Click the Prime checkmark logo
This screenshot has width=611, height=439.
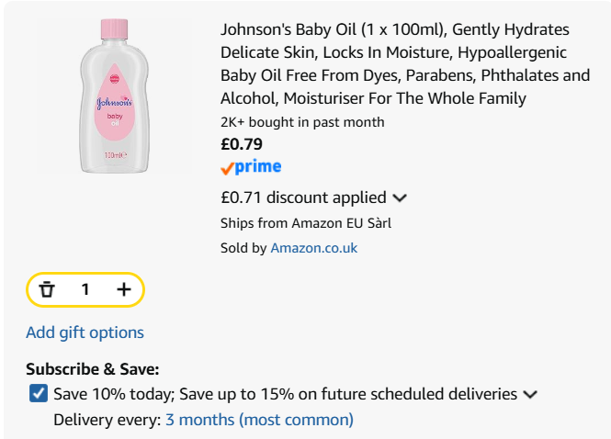(251, 167)
